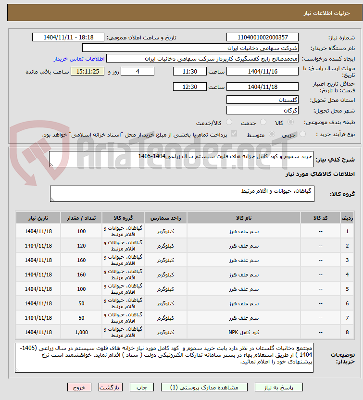Click the need number field
The width and height of the screenshot is (363, 400).
click(x=262, y=37)
